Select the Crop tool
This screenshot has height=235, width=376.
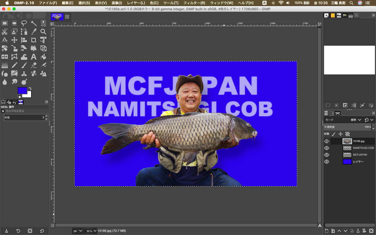[34, 40]
